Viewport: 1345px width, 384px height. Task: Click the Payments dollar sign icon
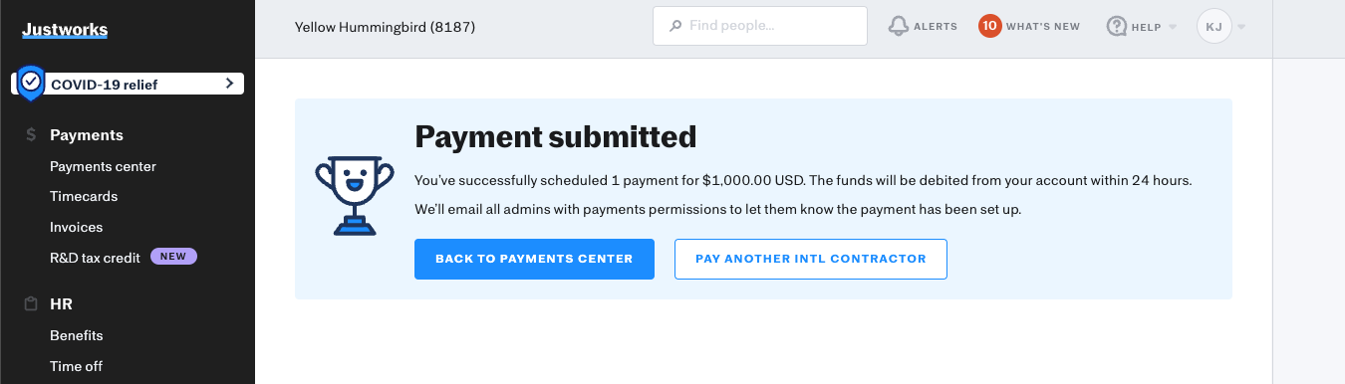pos(31,135)
